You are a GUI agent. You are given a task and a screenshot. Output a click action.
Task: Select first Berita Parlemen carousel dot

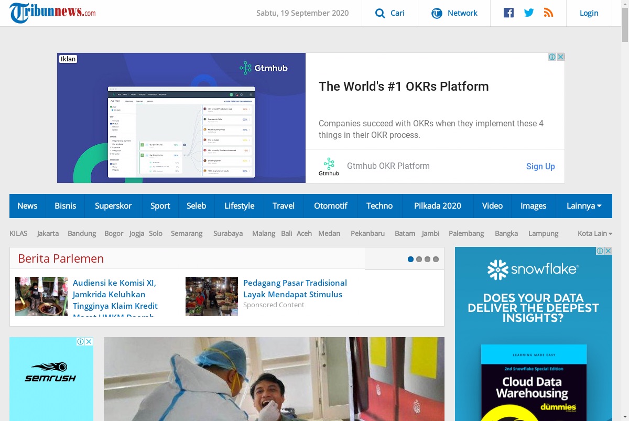coord(410,259)
